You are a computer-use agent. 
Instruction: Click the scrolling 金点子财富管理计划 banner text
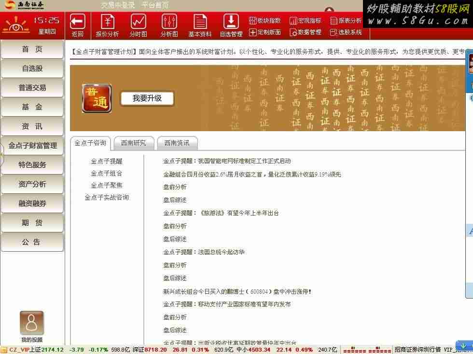click(x=267, y=52)
